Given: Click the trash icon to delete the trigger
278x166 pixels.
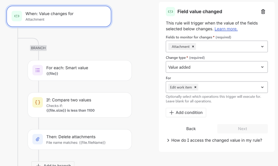Looking at the screenshot, I should (x=263, y=12).
